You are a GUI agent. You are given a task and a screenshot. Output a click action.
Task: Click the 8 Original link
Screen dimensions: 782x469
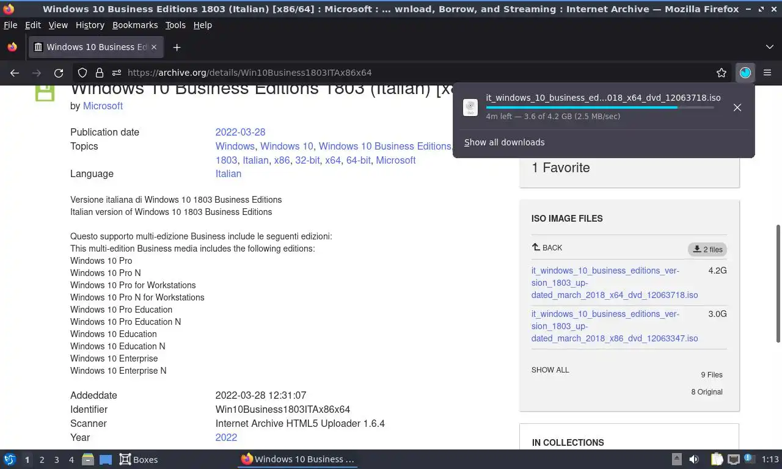click(707, 392)
